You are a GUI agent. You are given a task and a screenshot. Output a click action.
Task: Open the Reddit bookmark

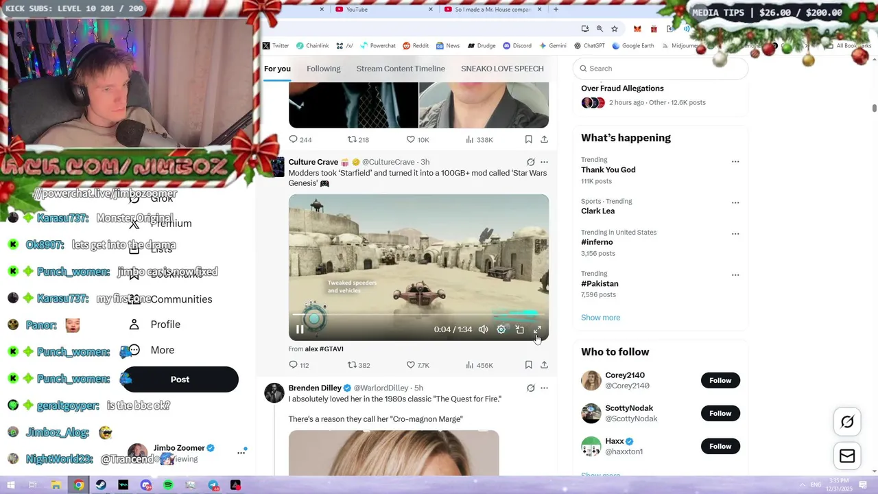click(416, 46)
